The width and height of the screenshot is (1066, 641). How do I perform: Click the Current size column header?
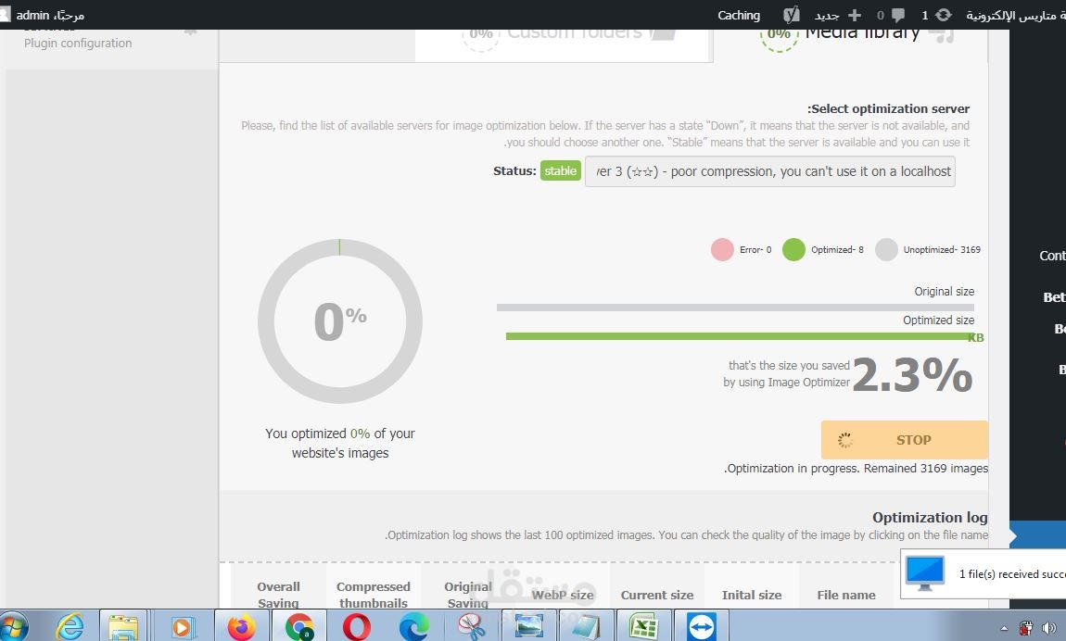(x=656, y=595)
